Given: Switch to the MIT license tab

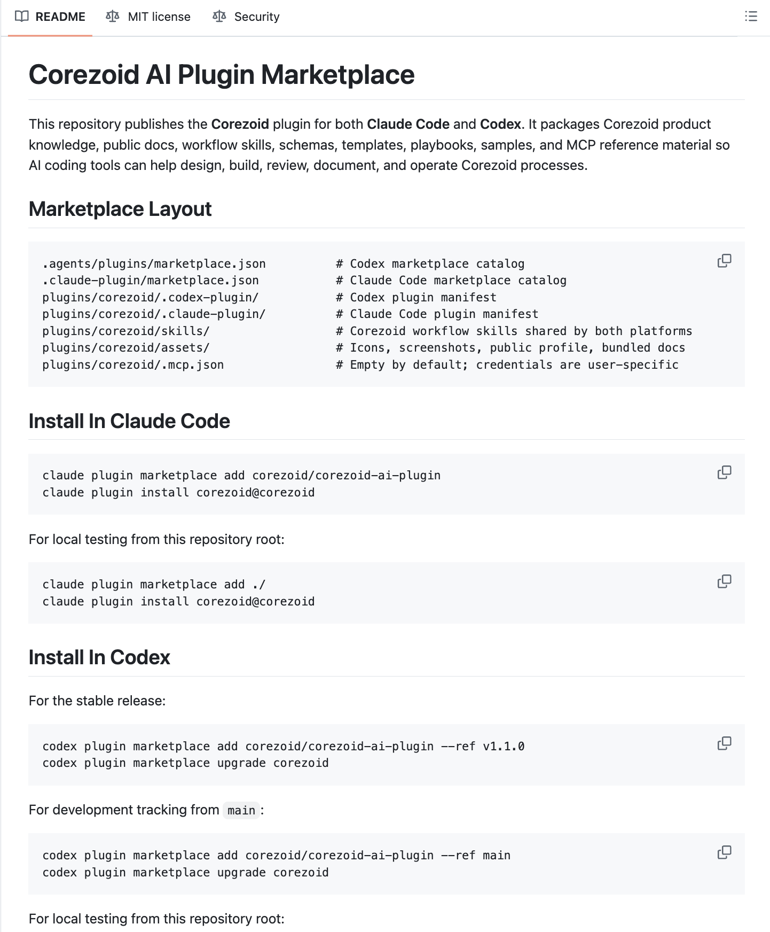Looking at the screenshot, I should 148,17.
